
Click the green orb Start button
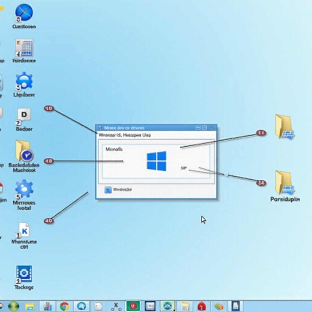coord(13,306)
